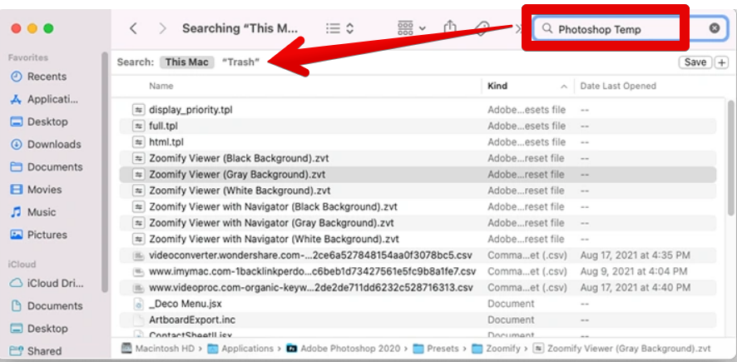
Task: Click the Tags toolbar icon
Action: (x=482, y=29)
